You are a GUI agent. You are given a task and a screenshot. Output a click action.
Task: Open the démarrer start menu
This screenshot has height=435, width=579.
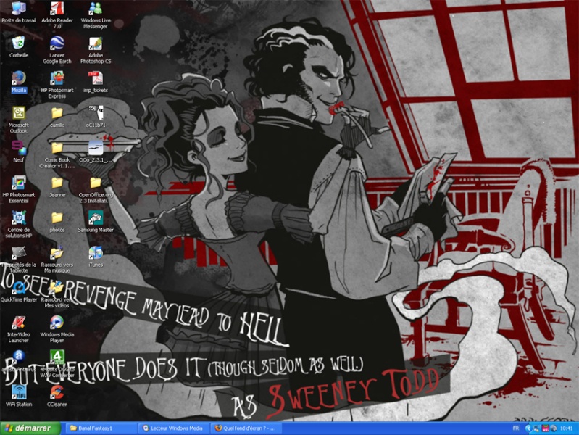point(30,428)
